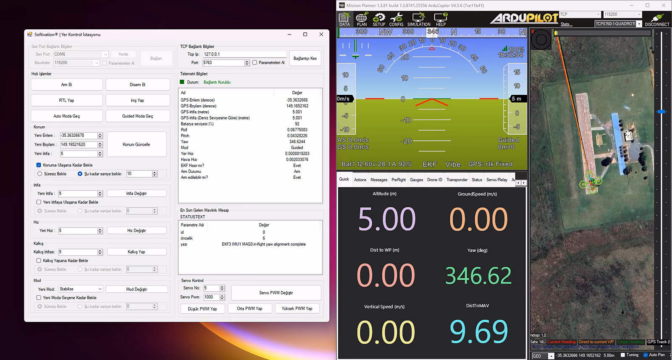
Task: Click the Bağlantıyı Kes button
Action: [x=305, y=58]
